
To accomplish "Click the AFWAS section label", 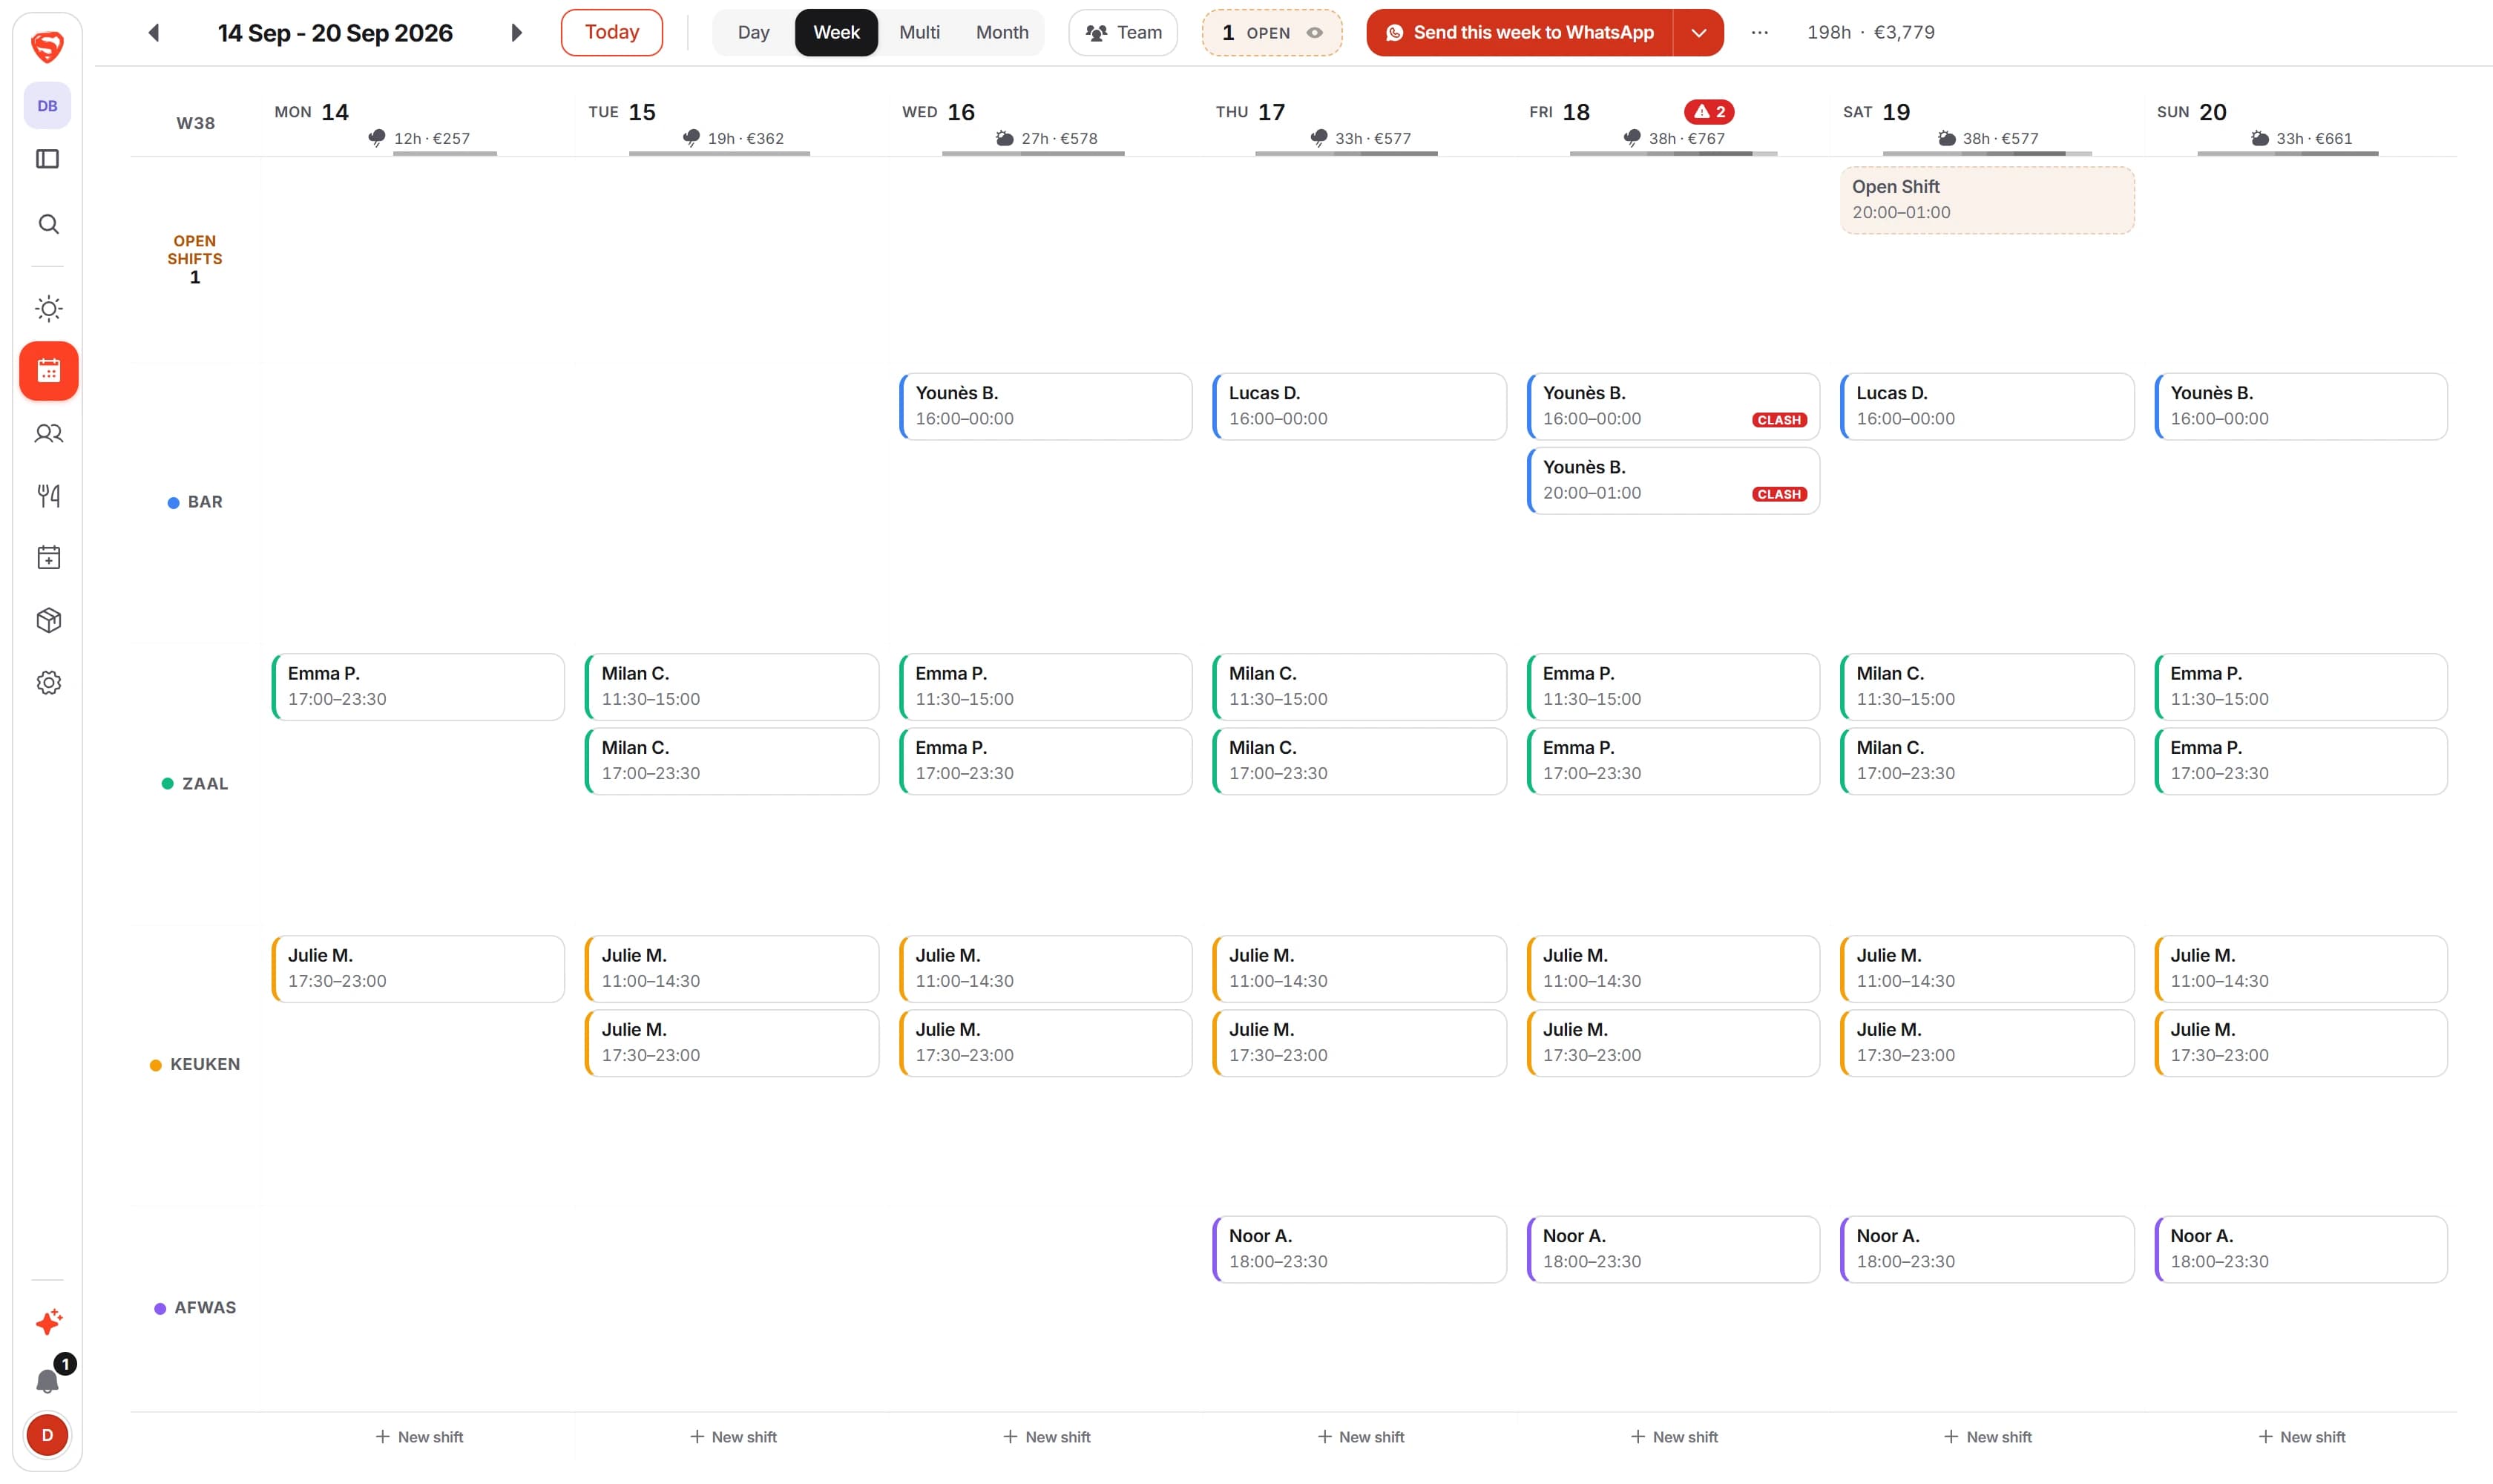I will point(195,1308).
